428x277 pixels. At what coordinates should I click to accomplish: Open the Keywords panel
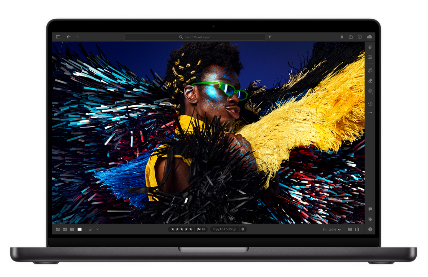coord(370,219)
